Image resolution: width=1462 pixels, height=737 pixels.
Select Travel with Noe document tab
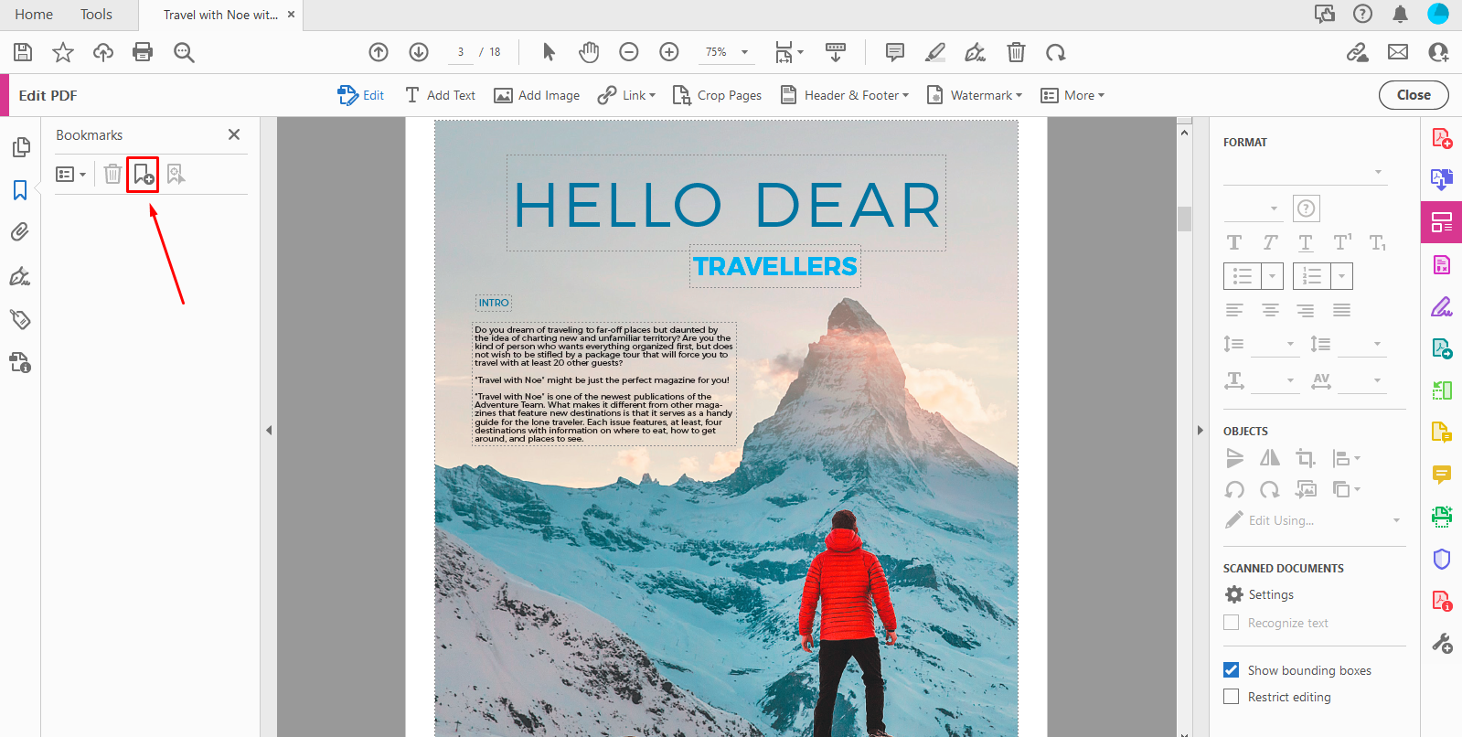220,15
